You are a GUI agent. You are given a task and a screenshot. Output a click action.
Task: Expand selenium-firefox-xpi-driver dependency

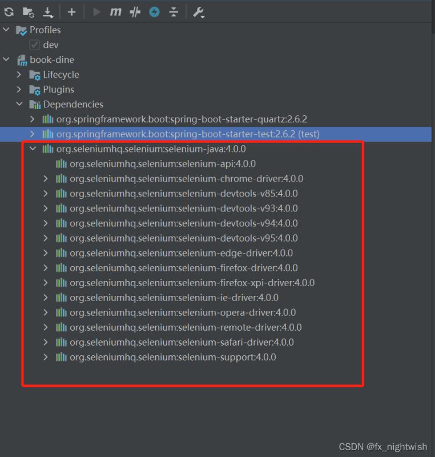[46, 283]
